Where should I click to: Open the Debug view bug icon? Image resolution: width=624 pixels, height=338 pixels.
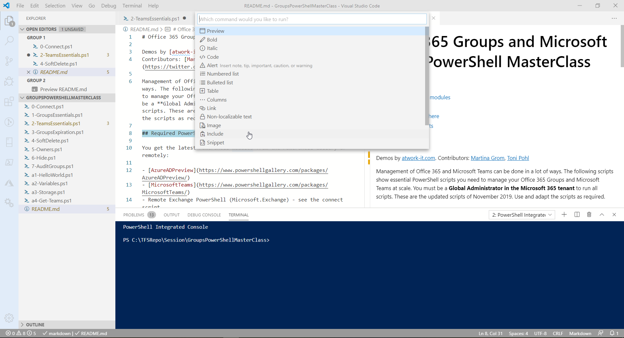tap(9, 81)
